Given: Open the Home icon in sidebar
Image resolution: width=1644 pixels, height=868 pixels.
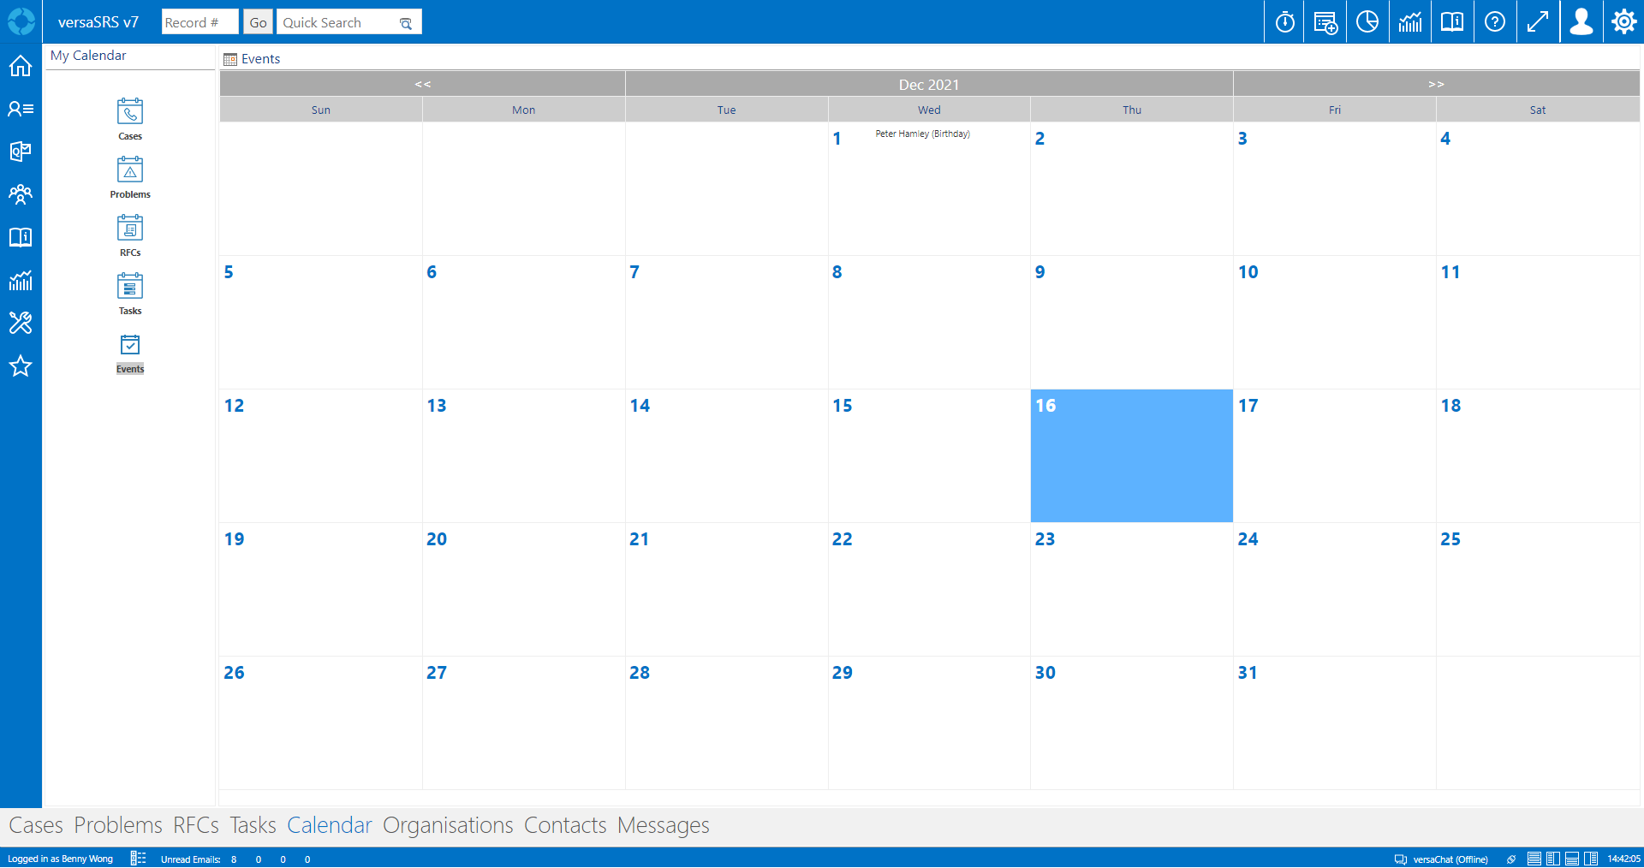Looking at the screenshot, I should [x=21, y=66].
